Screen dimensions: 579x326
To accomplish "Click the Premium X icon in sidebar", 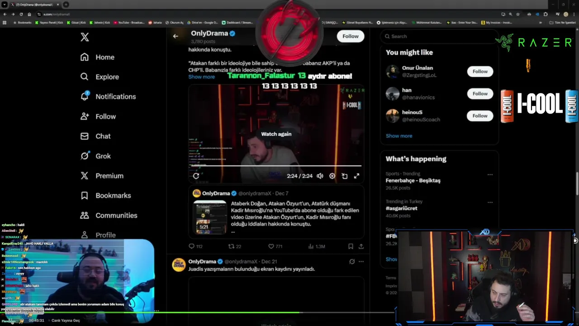I will pyautogui.click(x=85, y=176).
